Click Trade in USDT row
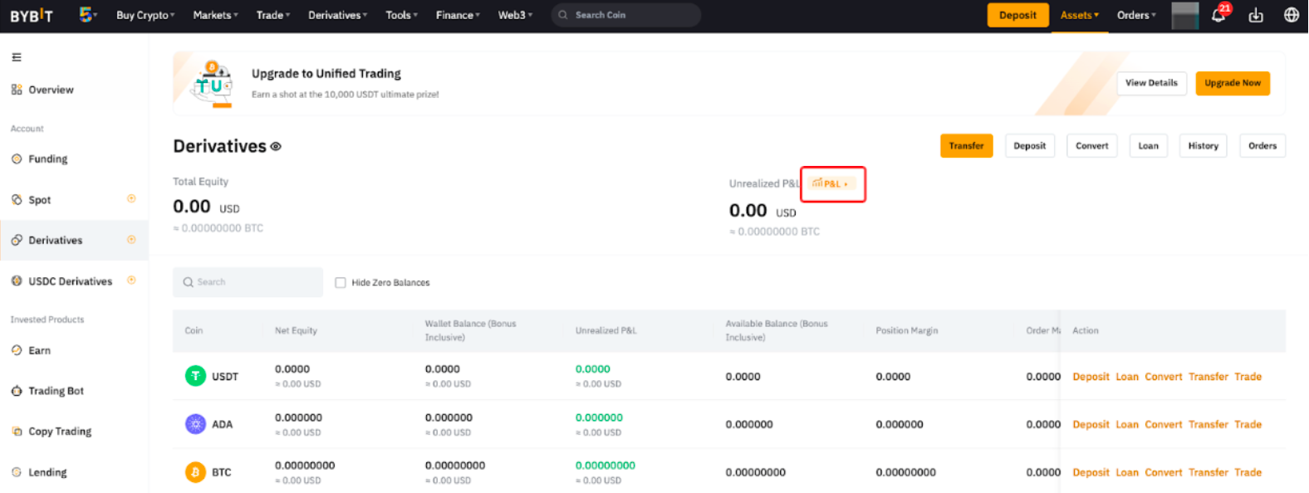 (1248, 377)
